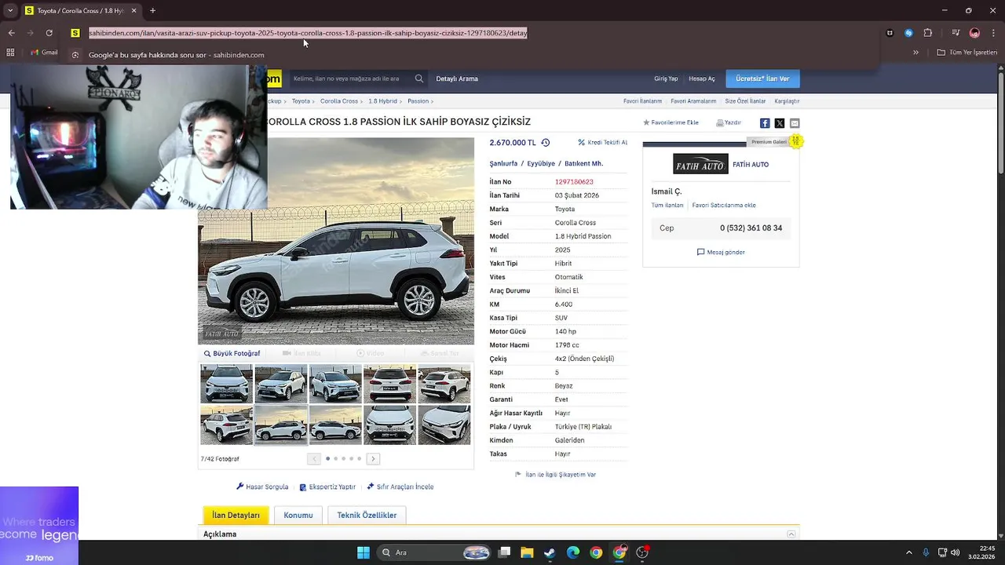Open the tab search dropdown arrow
Screen dimensions: 1005x565
10,11
